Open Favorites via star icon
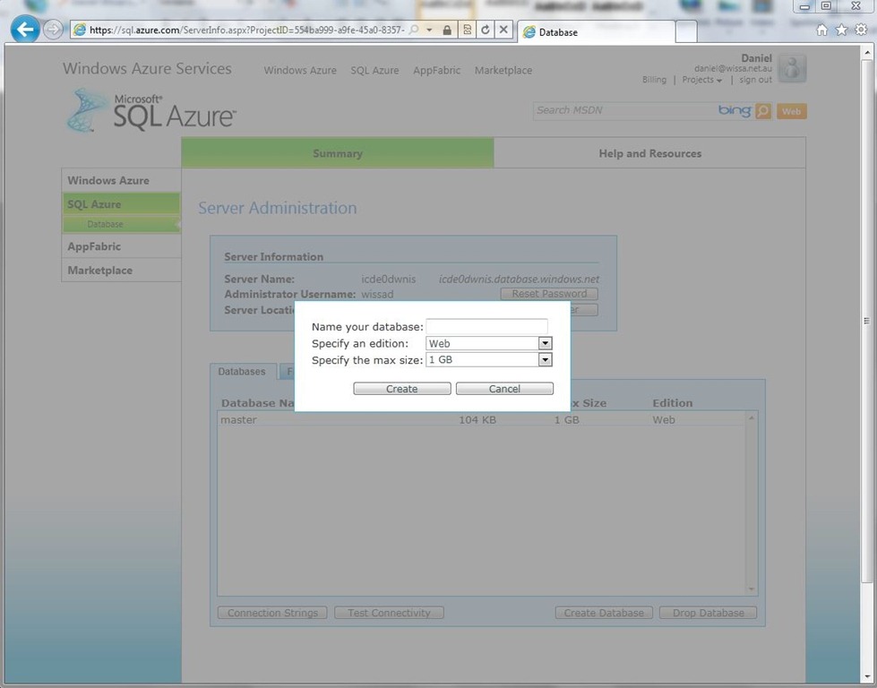 tap(841, 30)
